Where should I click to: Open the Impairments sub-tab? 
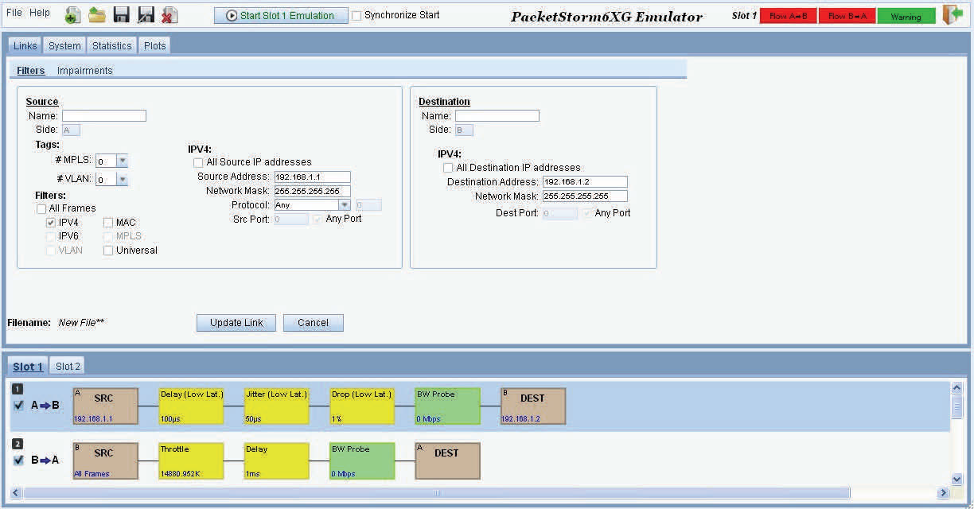tap(85, 71)
